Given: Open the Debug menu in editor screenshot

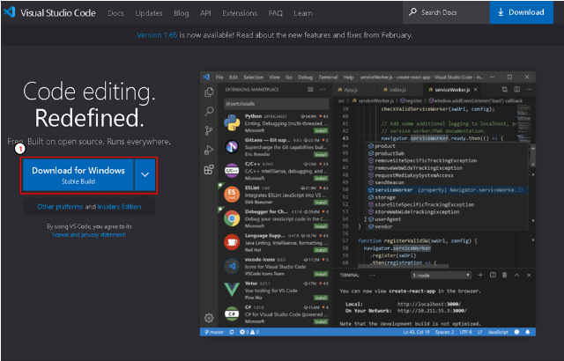Looking at the screenshot, I should click(305, 77).
